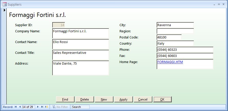
Task: Click the Contact Name field with Elio Rossi
Action: 80,44
